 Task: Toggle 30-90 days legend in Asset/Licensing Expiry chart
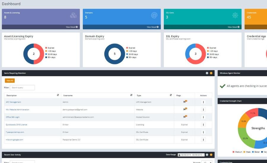click(51, 54)
